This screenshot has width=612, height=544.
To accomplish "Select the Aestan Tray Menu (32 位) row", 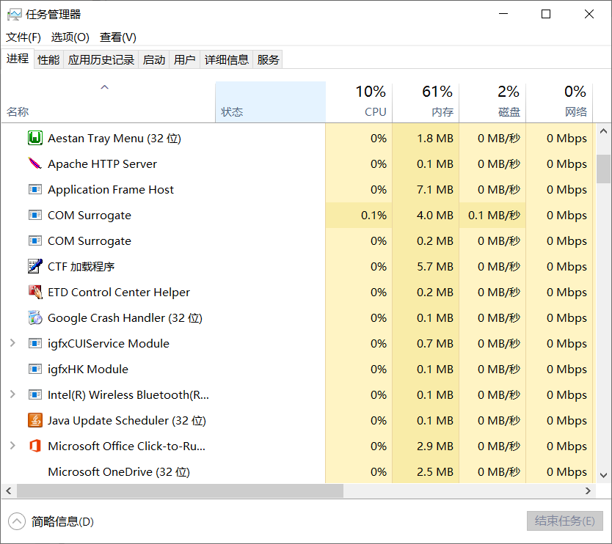I will [297, 138].
